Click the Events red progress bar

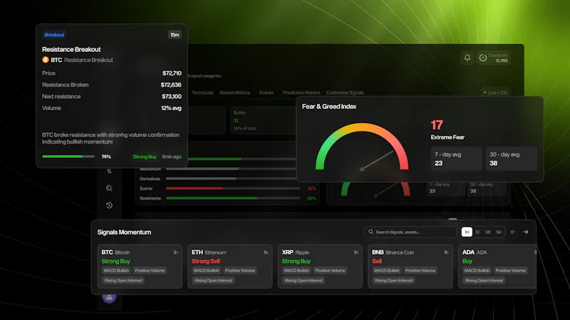(x=233, y=188)
